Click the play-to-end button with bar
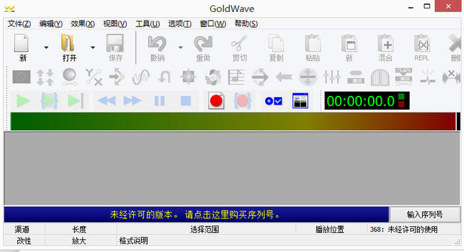Viewport: 464px width, 252px height. point(76,101)
